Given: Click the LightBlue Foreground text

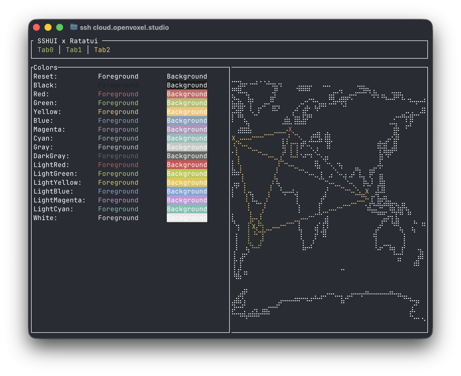Looking at the screenshot, I should coord(118,191).
